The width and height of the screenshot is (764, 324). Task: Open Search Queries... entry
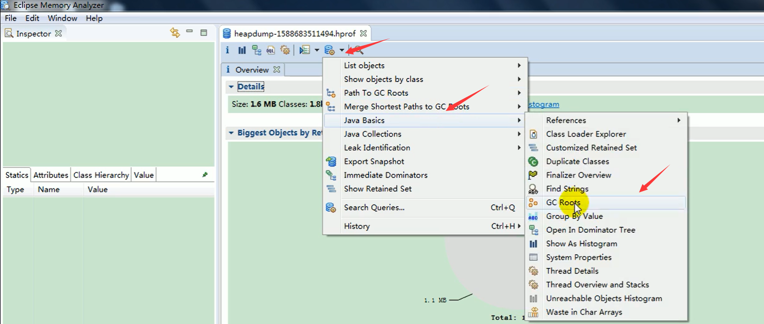click(x=425, y=208)
